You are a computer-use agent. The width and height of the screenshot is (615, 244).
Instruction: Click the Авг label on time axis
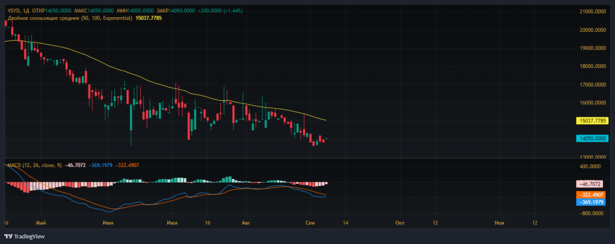coord(245,223)
